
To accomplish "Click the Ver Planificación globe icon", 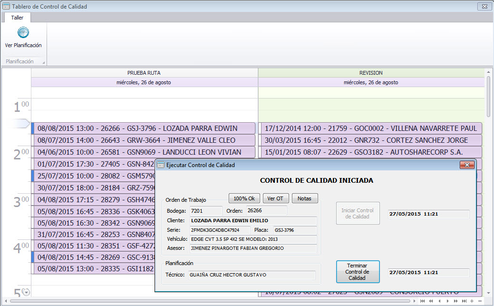I will [23, 33].
